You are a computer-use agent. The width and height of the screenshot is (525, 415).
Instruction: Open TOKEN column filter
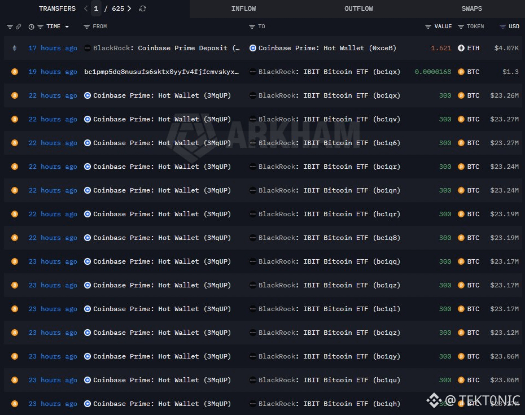pos(461,27)
